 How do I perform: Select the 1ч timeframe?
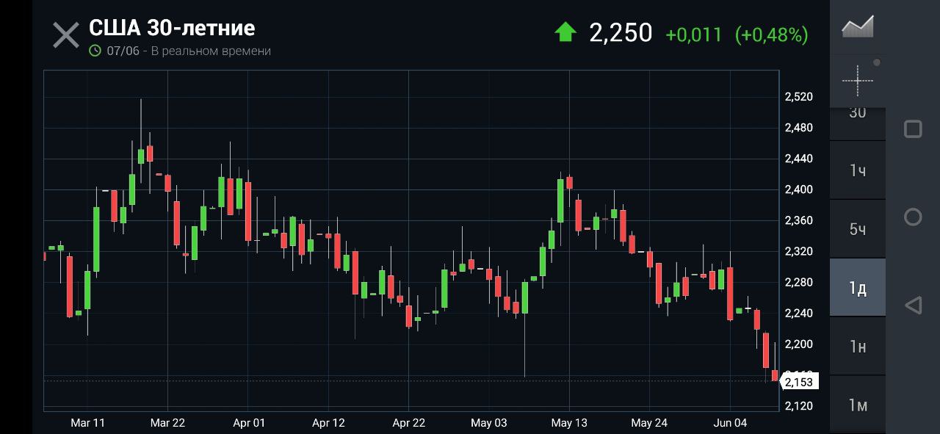[x=857, y=170]
